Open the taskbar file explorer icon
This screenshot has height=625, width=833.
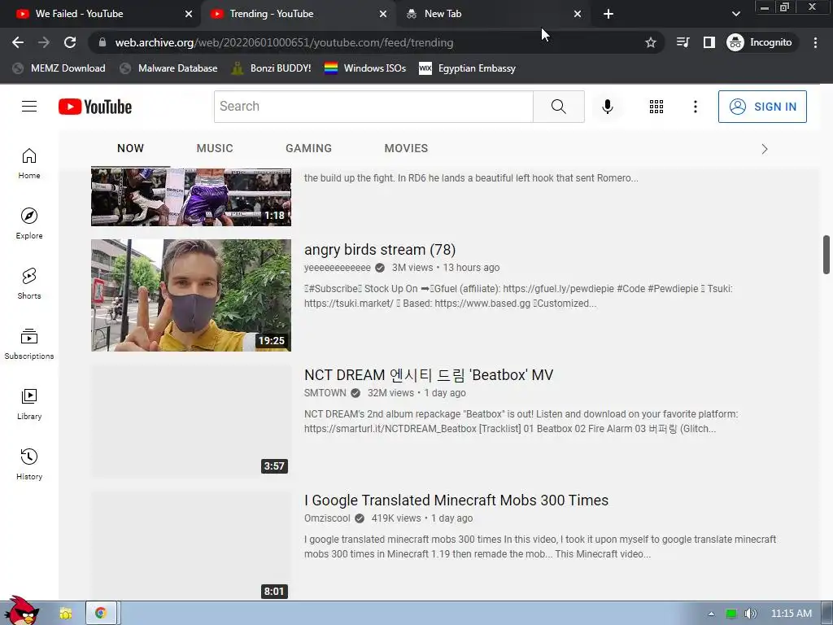point(66,614)
